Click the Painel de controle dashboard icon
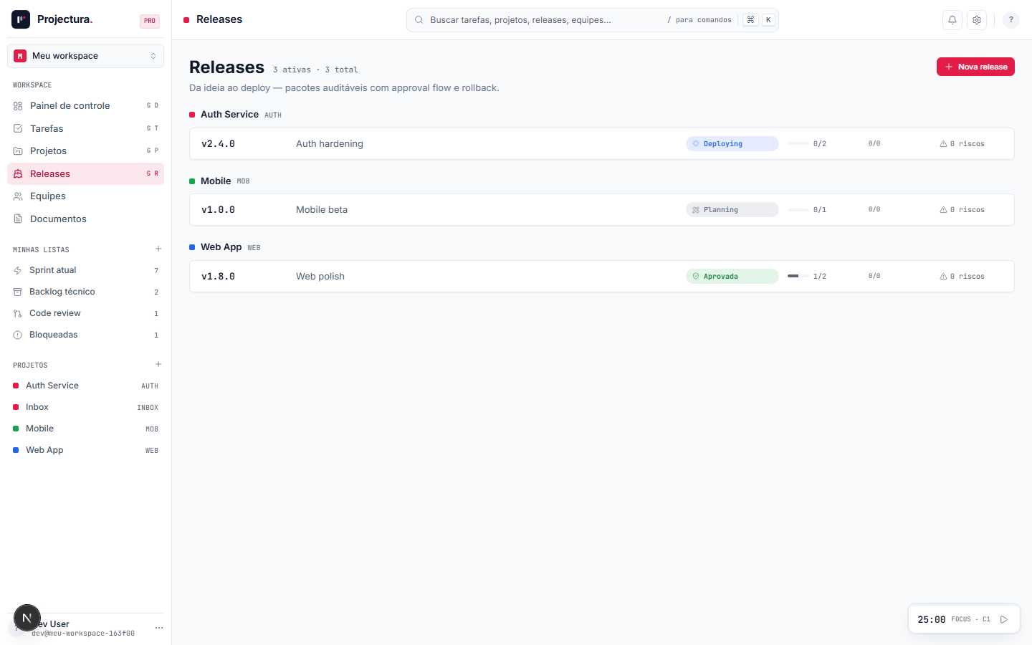 (18, 106)
